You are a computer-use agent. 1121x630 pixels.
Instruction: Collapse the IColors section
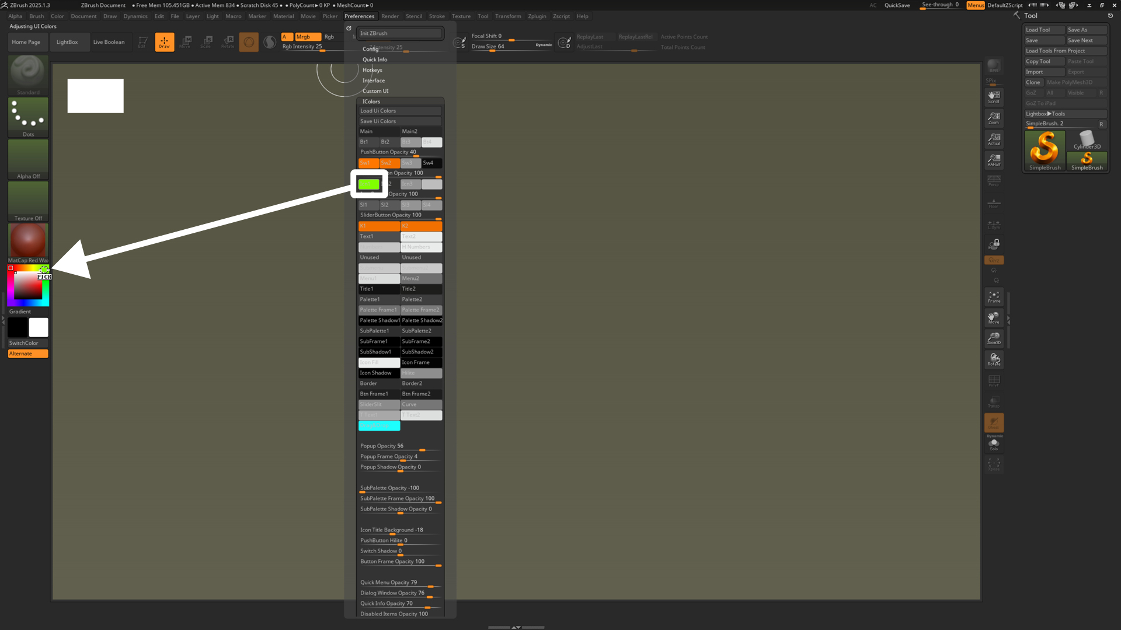point(371,101)
